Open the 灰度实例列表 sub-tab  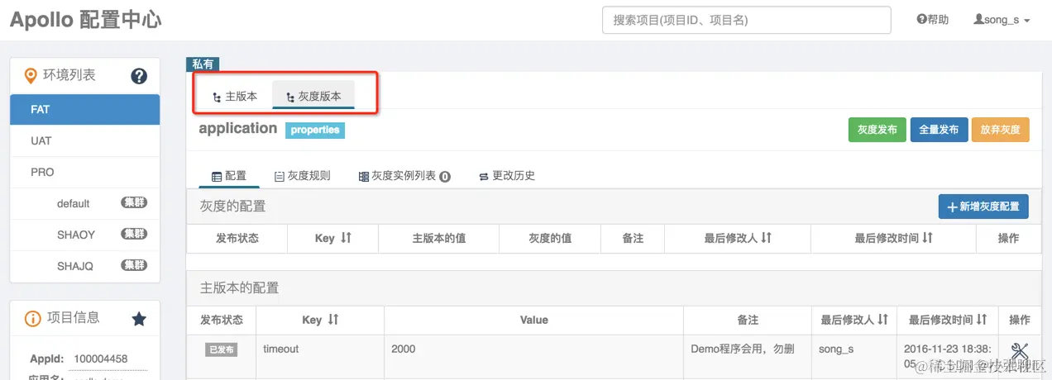(x=404, y=176)
